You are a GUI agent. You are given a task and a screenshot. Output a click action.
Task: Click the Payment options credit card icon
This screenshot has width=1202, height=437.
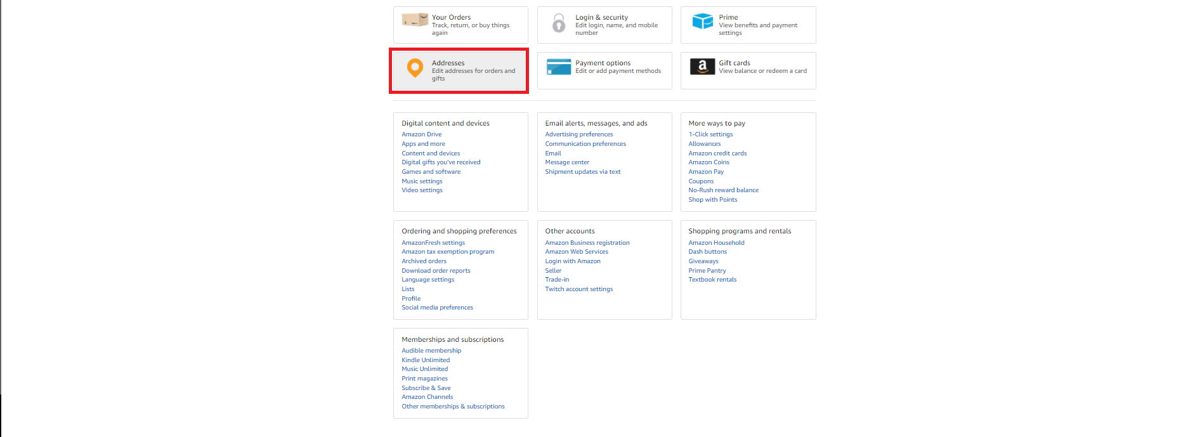559,67
